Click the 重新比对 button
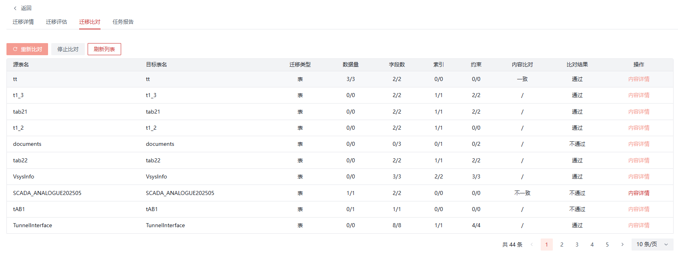This screenshot has height=255, width=678. 27,49
